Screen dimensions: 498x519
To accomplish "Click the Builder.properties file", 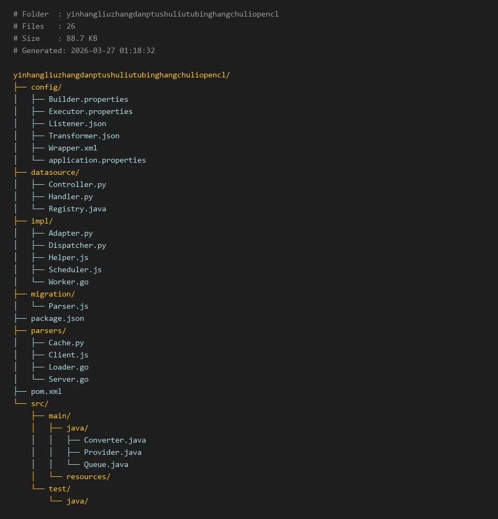I will (x=88, y=100).
